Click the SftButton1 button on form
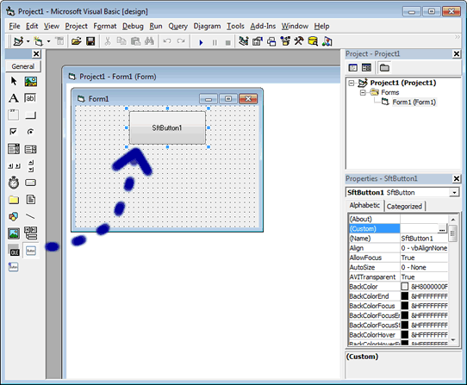 [167, 127]
